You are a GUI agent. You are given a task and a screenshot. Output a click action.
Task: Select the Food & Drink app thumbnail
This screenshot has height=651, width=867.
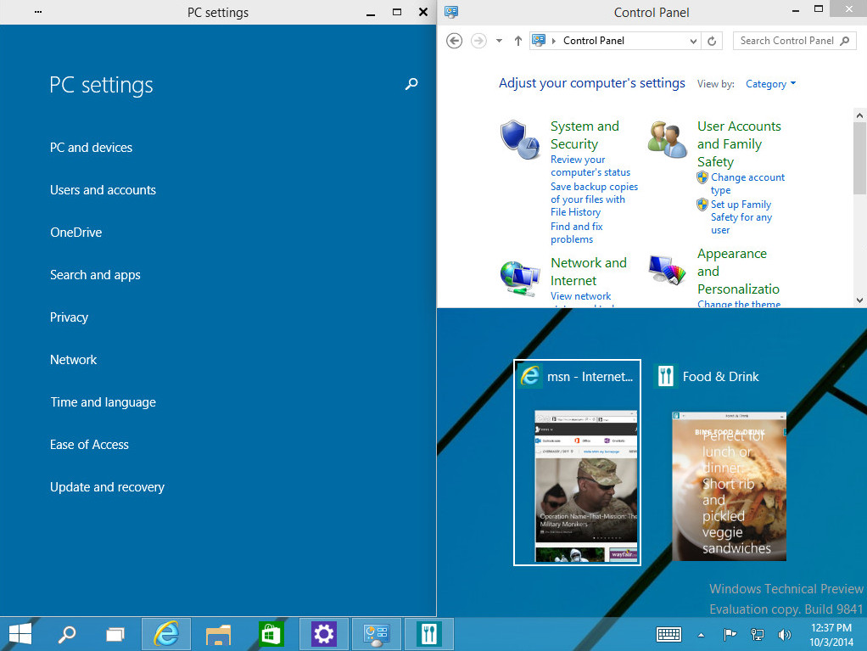click(729, 486)
